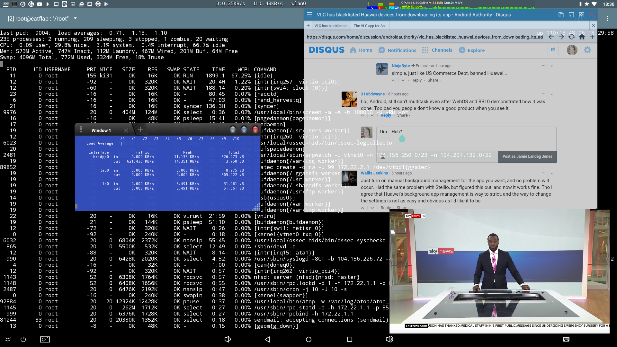617x347 pixels.
Task: Open Disqus settings gear
Action: click(587, 50)
